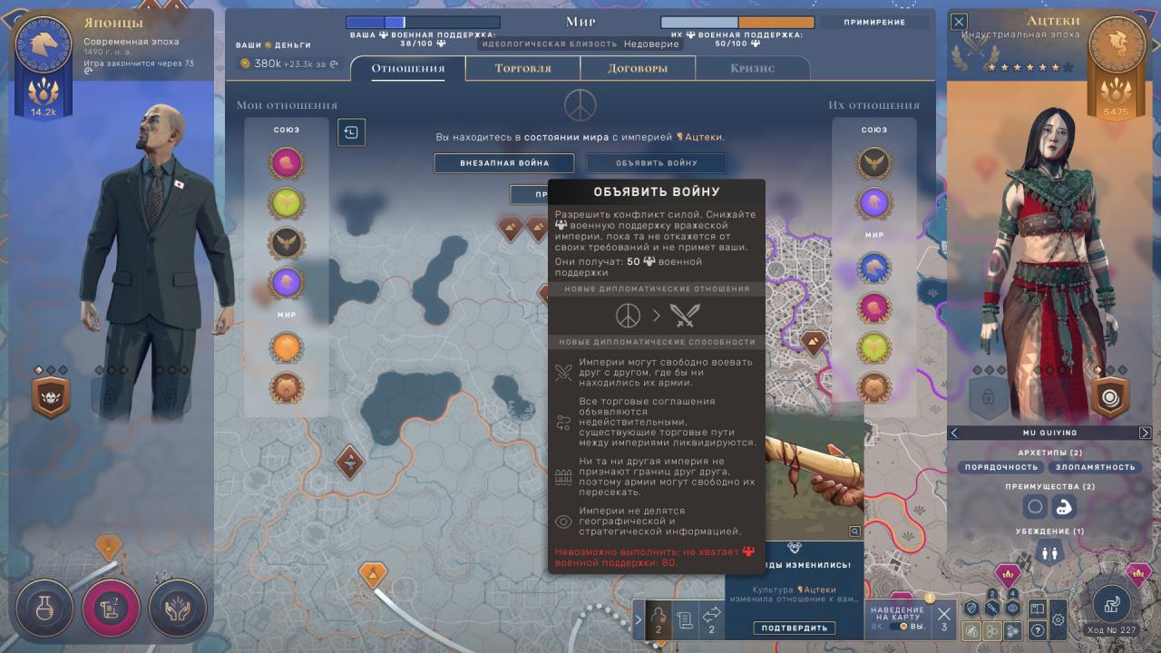The image size is (1161, 653).
Task: Click the Declare War button (Объявить войну)
Action: tap(657, 163)
